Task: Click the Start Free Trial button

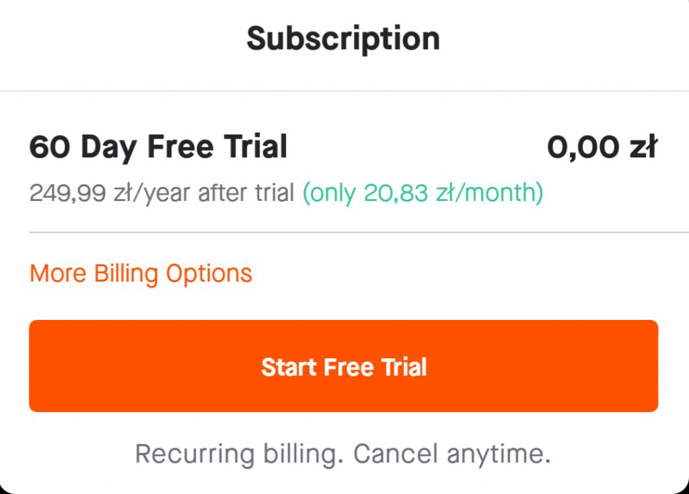Action: [343, 366]
